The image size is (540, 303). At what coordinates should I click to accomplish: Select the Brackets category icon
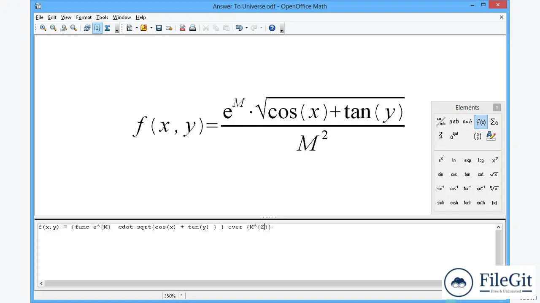(477, 136)
